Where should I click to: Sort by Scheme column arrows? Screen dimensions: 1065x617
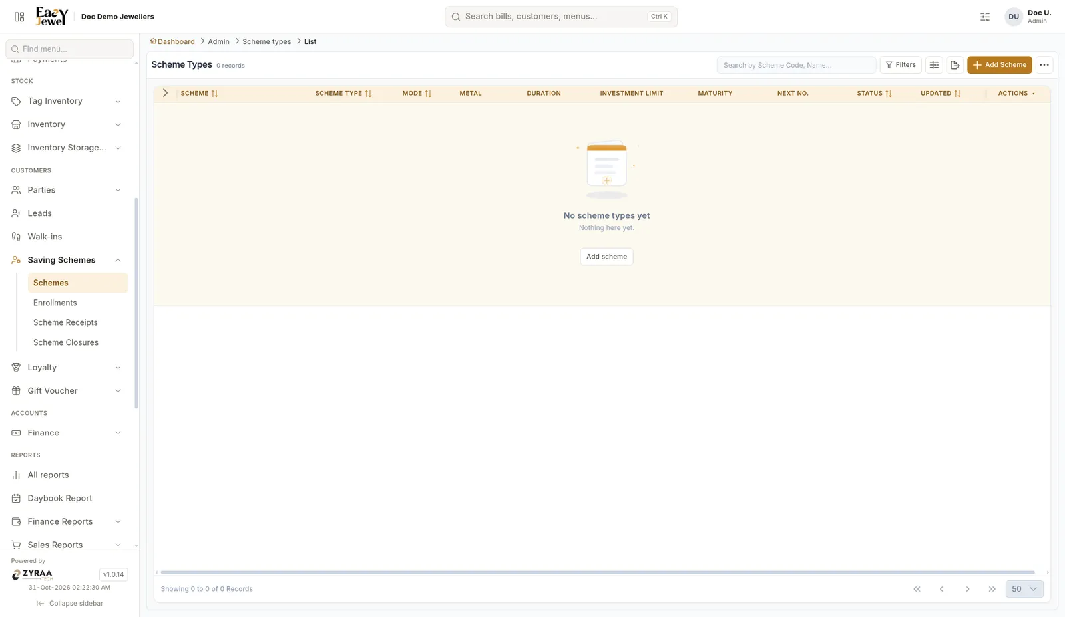[214, 94]
